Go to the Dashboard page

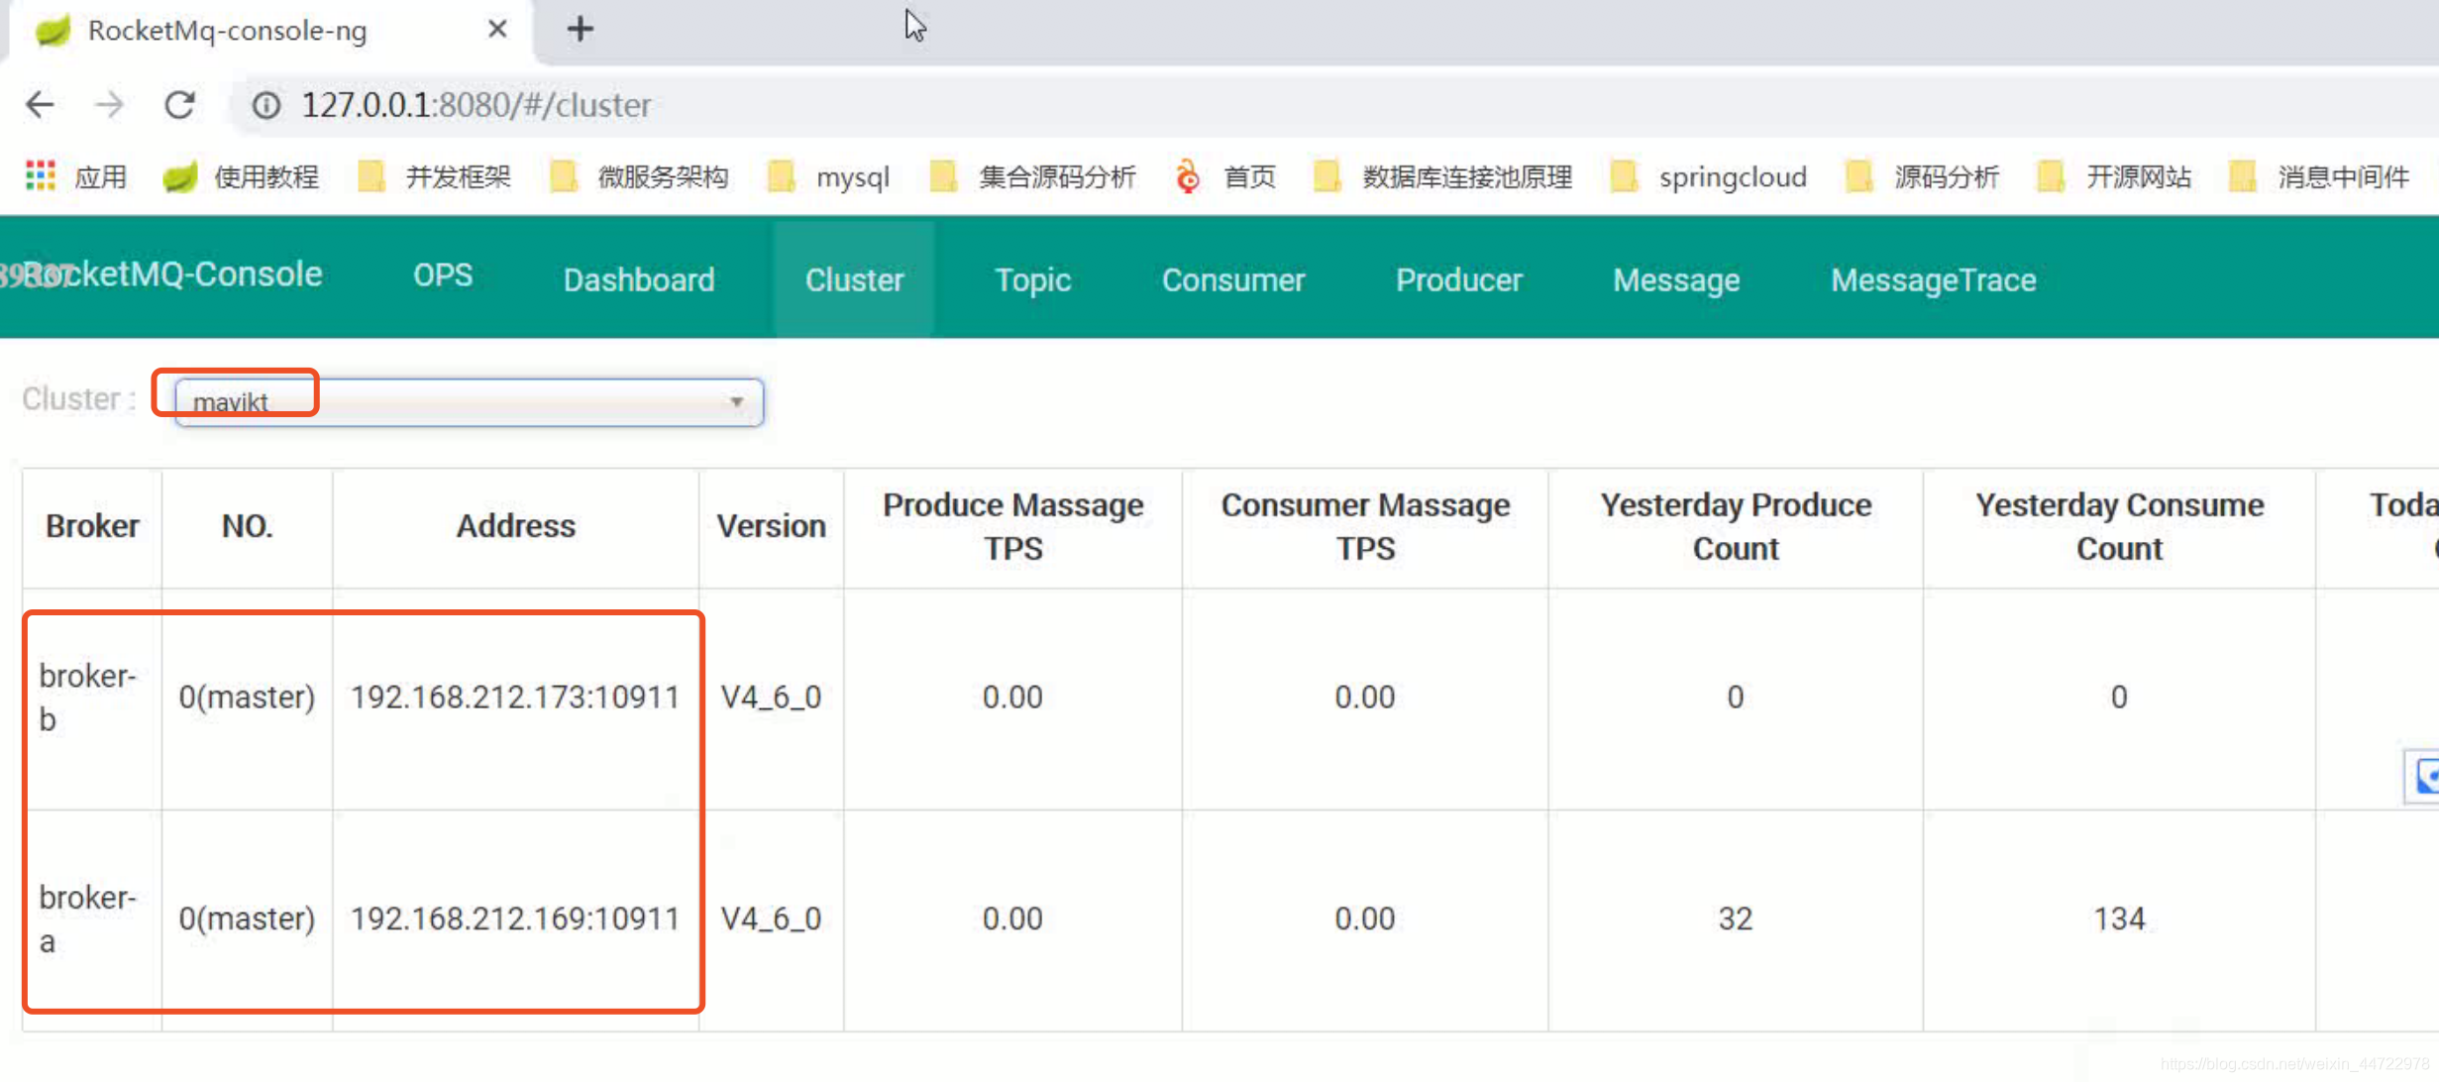point(639,279)
